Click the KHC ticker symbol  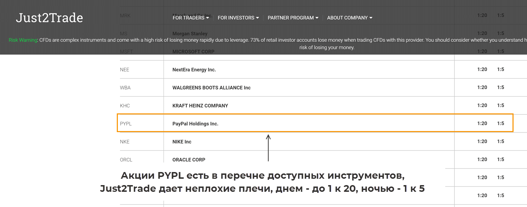pos(125,106)
